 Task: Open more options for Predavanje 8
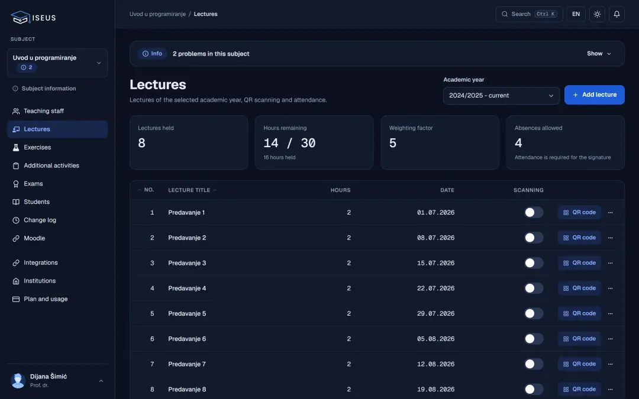(610, 389)
